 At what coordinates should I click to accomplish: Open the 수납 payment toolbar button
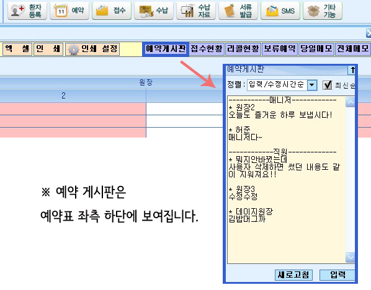pyautogui.click(x=154, y=11)
